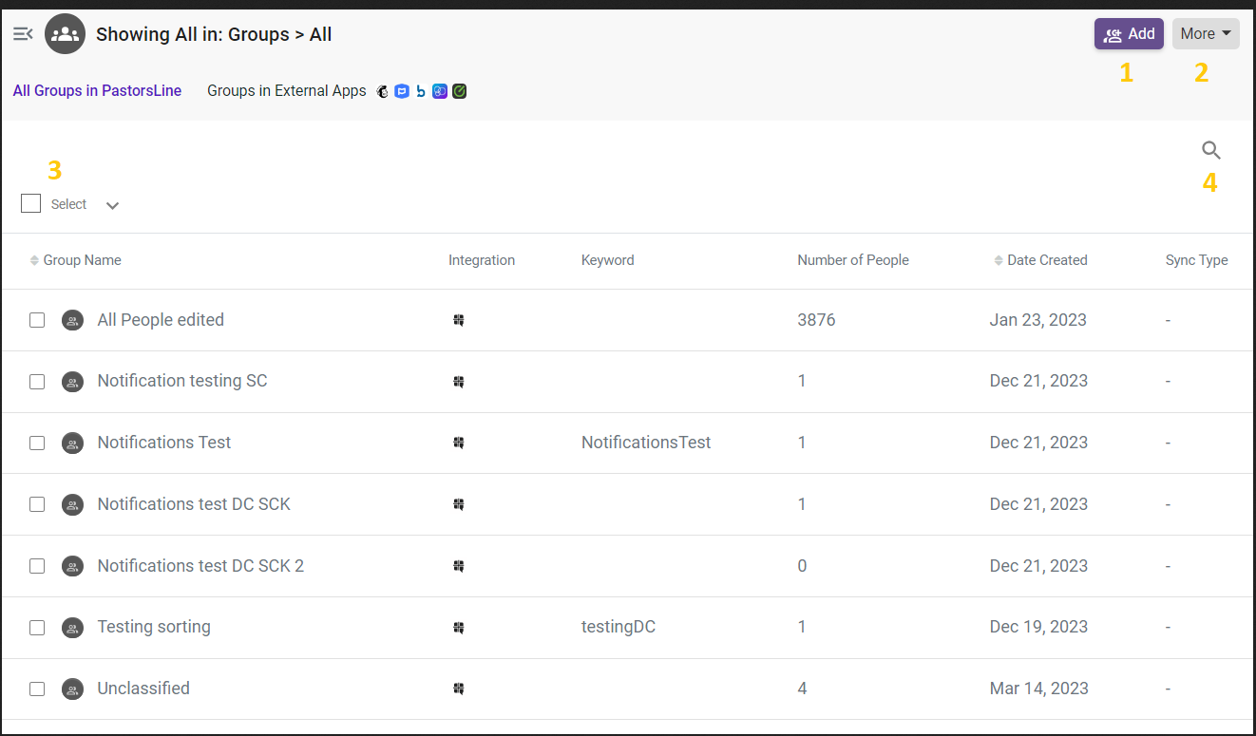Click the groups avatar icon beside the title
The width and height of the screenshot is (1256, 736).
(x=65, y=34)
